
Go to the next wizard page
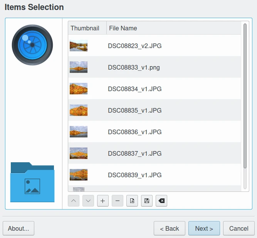pyautogui.click(x=204, y=228)
